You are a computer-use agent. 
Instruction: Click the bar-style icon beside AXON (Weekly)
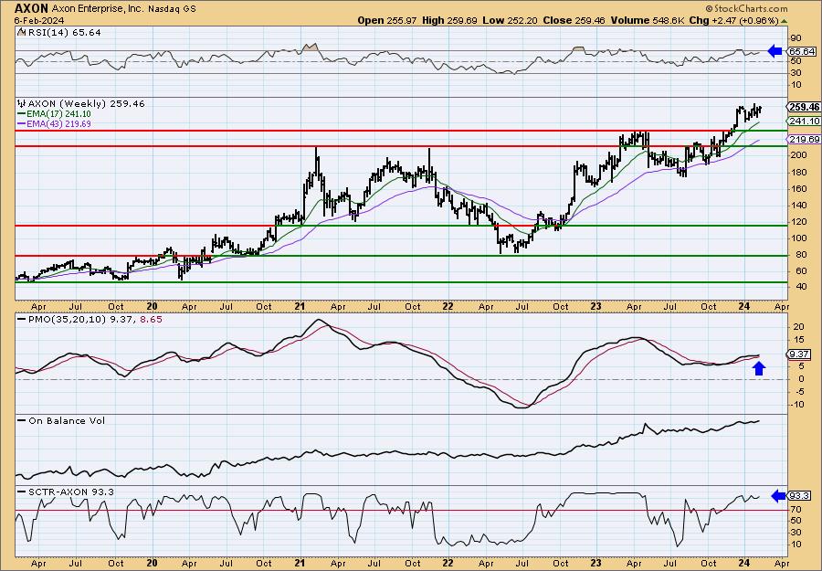pyautogui.click(x=21, y=103)
